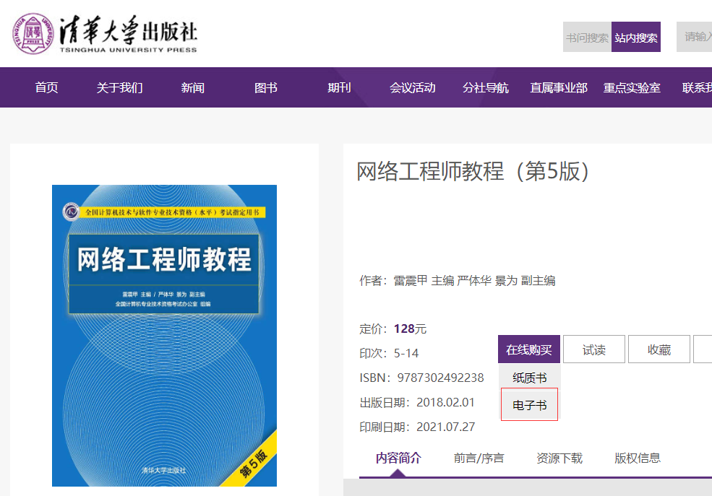712x496 pixels.
Task: Select the 书问搜索 search option
Action: pos(587,38)
